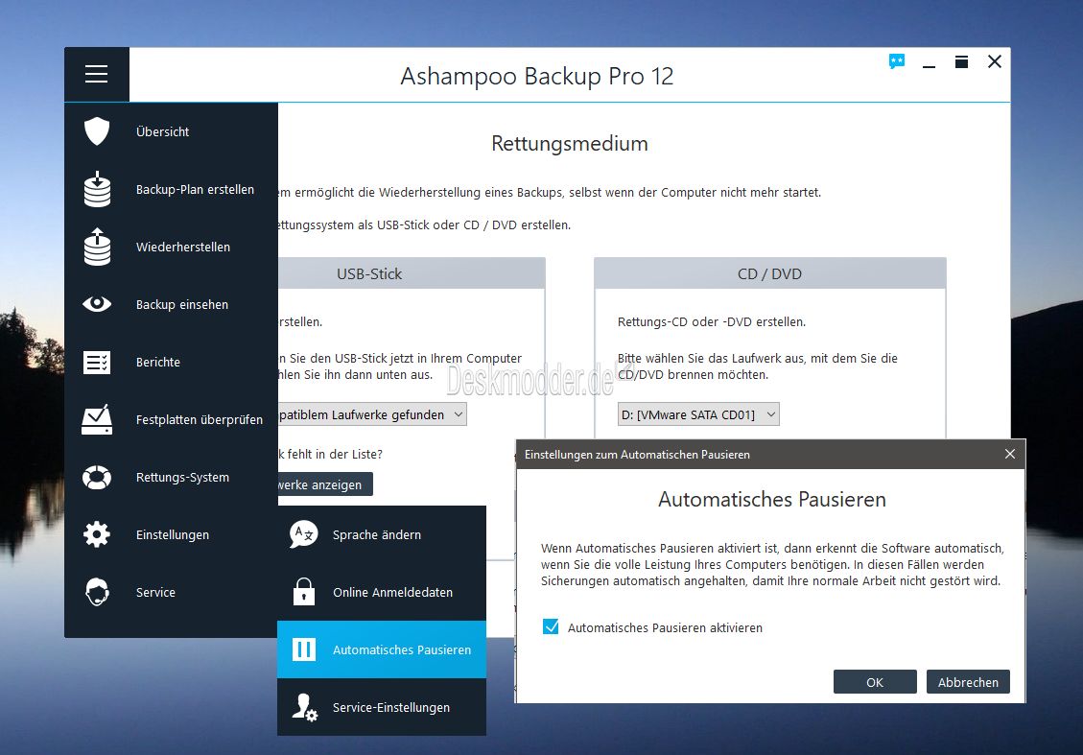Image resolution: width=1083 pixels, height=755 pixels.
Task: Click the USB-Stick panel header
Action: 412,273
